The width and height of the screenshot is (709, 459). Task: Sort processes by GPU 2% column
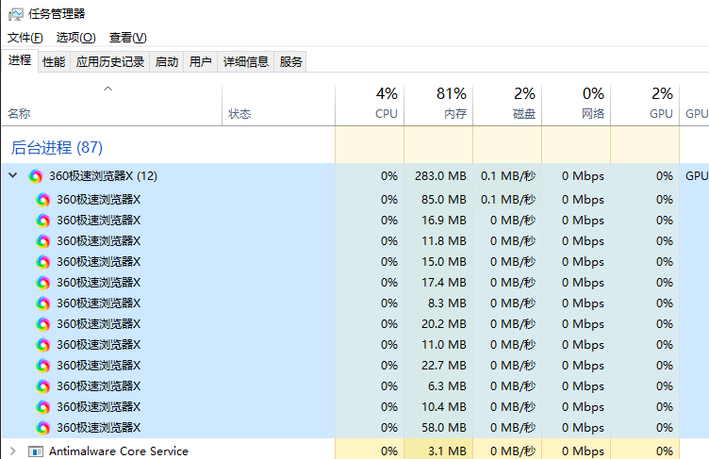(645, 105)
